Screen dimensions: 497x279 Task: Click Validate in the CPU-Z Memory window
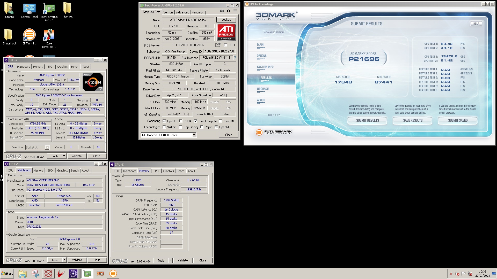point(183,260)
